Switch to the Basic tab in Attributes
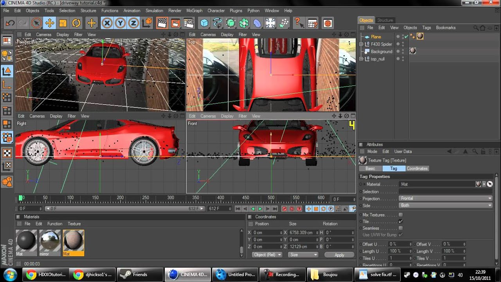Screen dimensions: 501x282 coord(370,168)
